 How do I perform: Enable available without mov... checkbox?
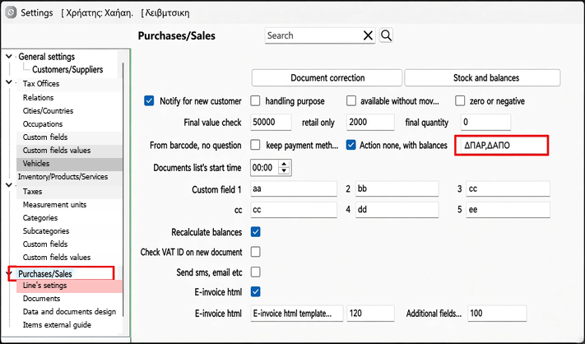tap(351, 100)
